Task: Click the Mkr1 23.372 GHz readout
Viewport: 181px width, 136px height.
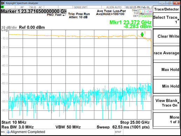Action: coord(130,22)
